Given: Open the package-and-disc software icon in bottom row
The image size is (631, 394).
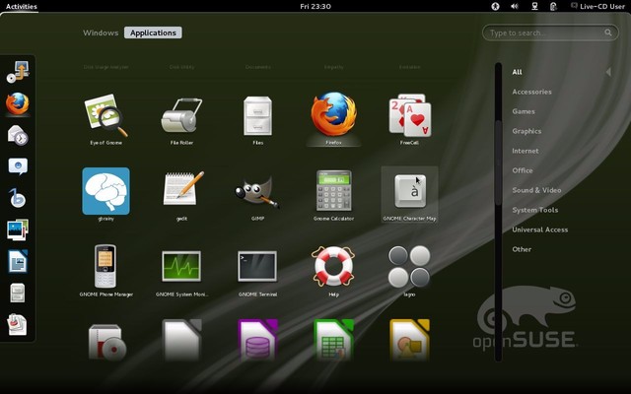Looking at the screenshot, I should (106, 342).
